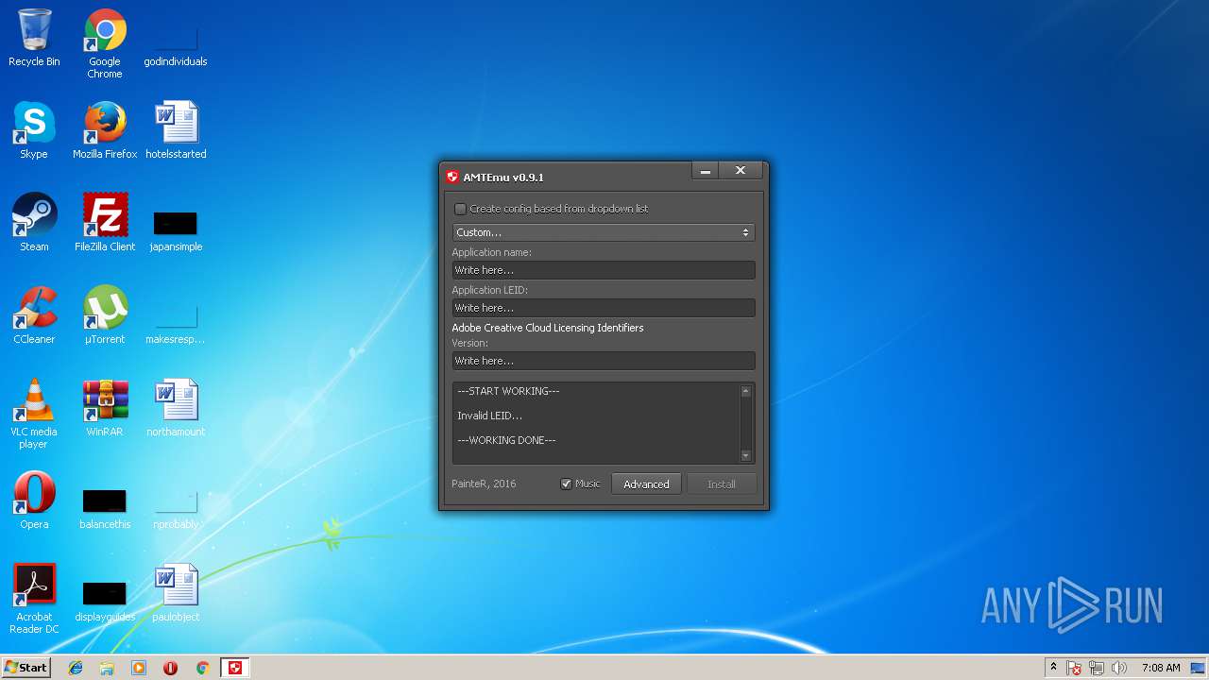Click the Chrome icon in the taskbar
This screenshot has height=680, width=1209.
202,668
